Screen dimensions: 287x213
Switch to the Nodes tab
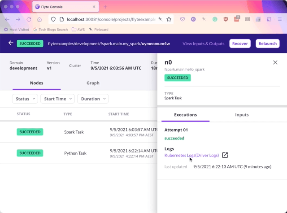coord(37,83)
